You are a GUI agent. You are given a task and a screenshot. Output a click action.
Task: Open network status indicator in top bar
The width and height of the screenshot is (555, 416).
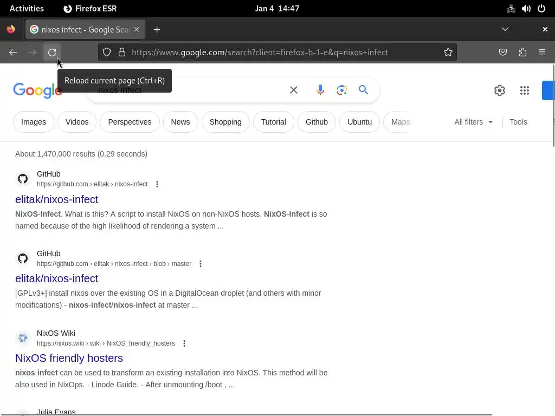click(511, 9)
